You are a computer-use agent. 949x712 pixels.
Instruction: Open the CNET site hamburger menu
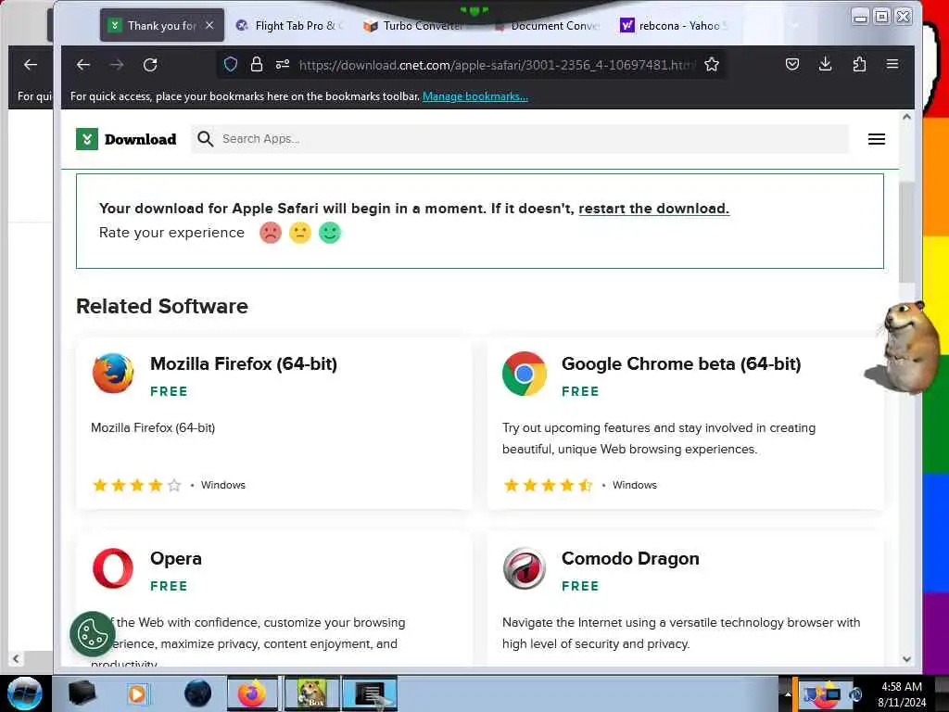pos(877,139)
